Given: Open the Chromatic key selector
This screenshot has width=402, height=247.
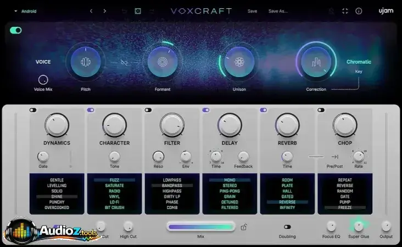Looking at the screenshot, I should [359, 62].
